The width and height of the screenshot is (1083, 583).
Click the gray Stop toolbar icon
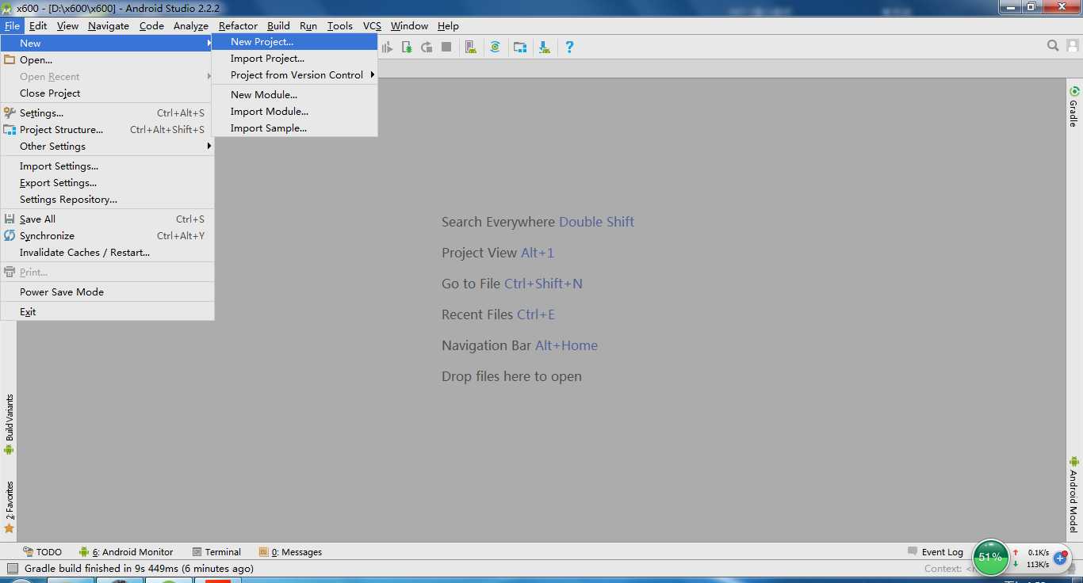click(x=446, y=47)
